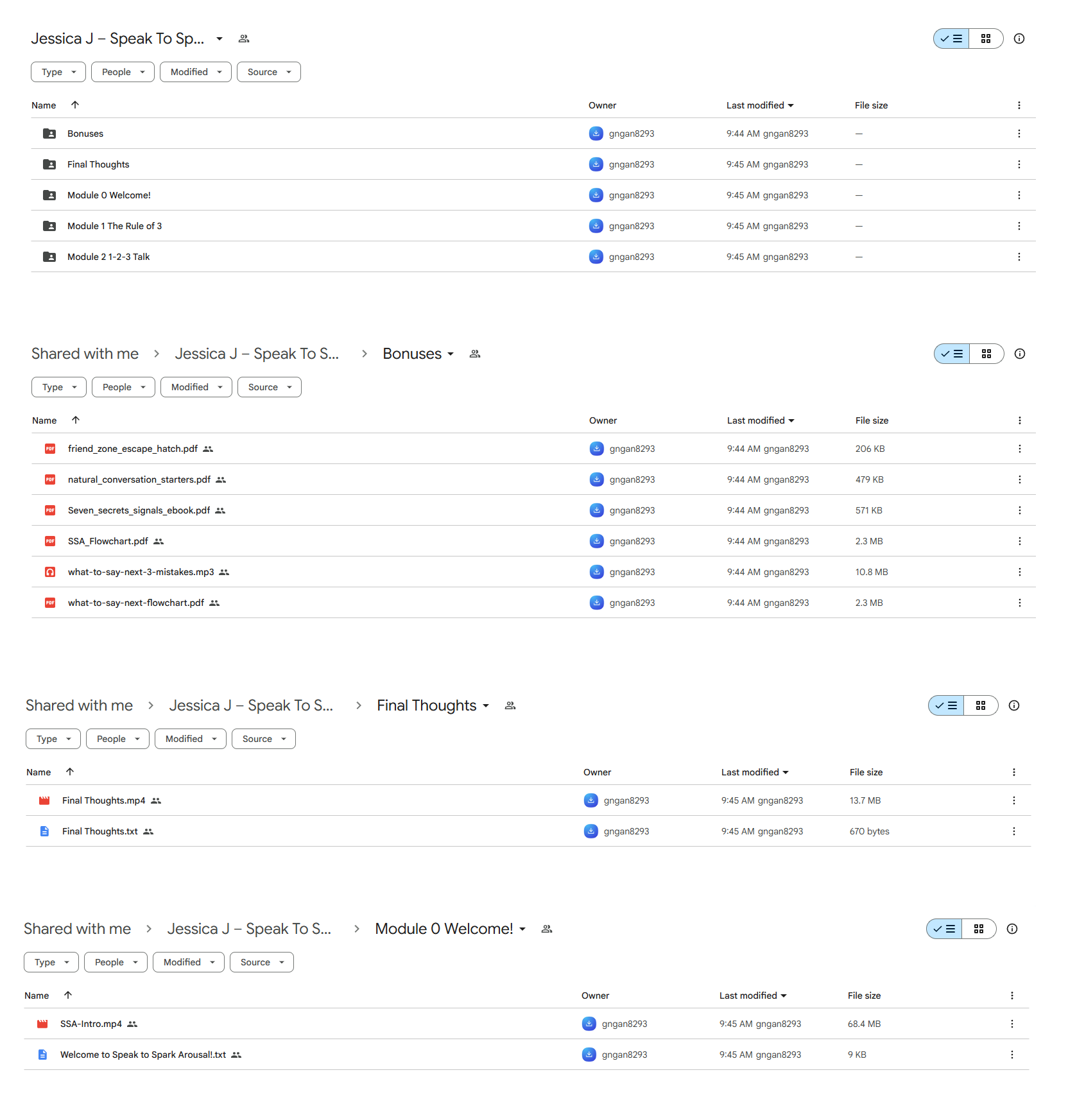The width and height of the screenshot is (1068, 1104).
Task: Switch Final Thoughts panel to grid view
Action: [x=981, y=705]
